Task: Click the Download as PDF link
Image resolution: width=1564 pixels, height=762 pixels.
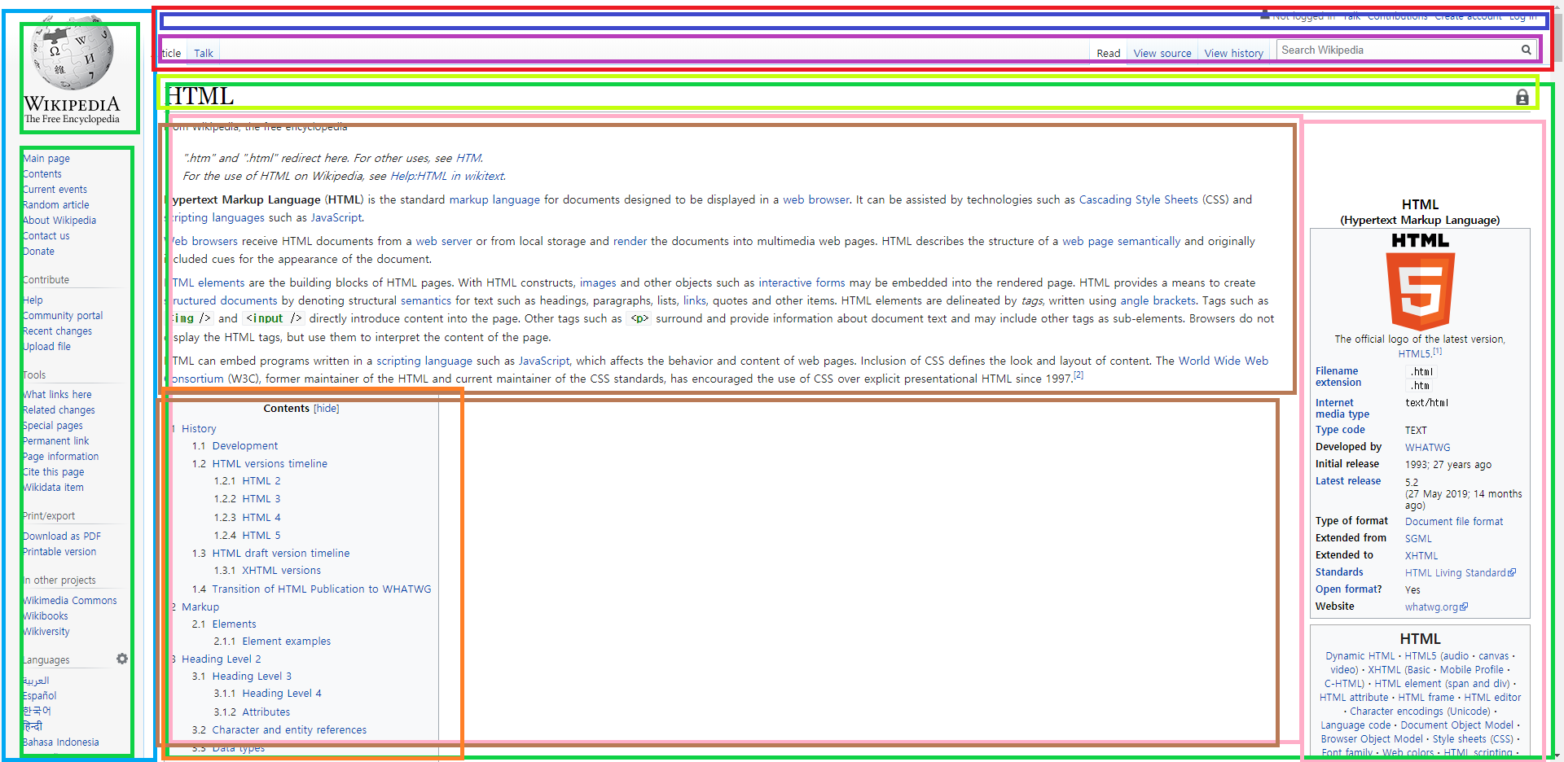Action: (x=62, y=536)
